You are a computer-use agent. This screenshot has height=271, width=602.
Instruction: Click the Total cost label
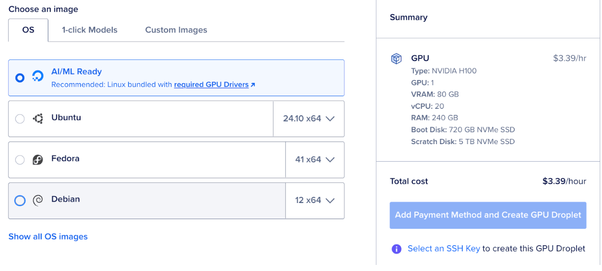[x=409, y=181]
